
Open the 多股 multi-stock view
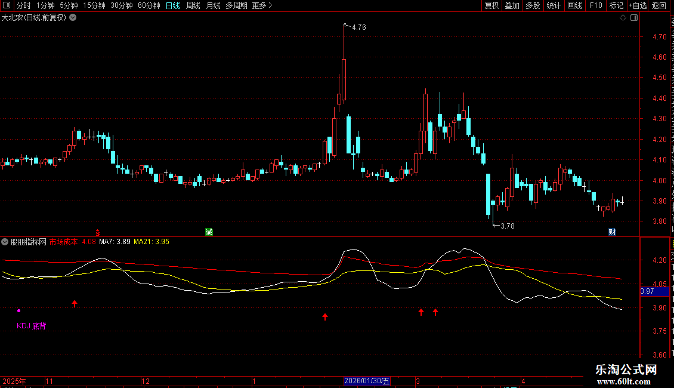[533, 5]
